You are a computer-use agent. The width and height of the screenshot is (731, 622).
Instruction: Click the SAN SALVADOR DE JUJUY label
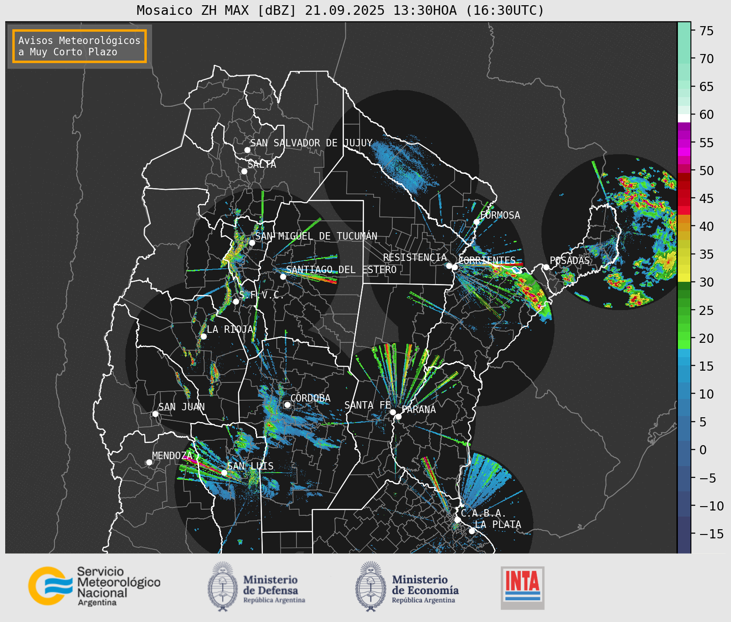click(311, 143)
